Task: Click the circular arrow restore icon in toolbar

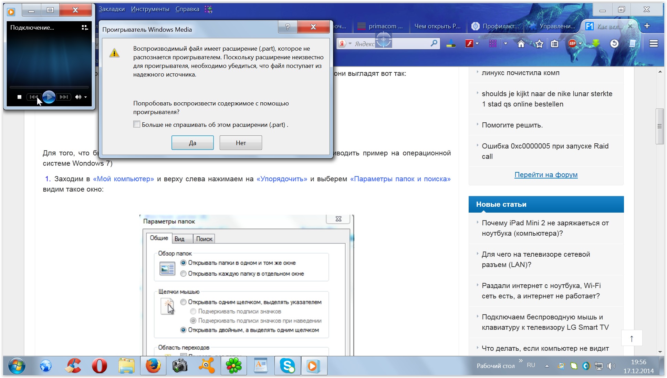Action: click(x=614, y=44)
